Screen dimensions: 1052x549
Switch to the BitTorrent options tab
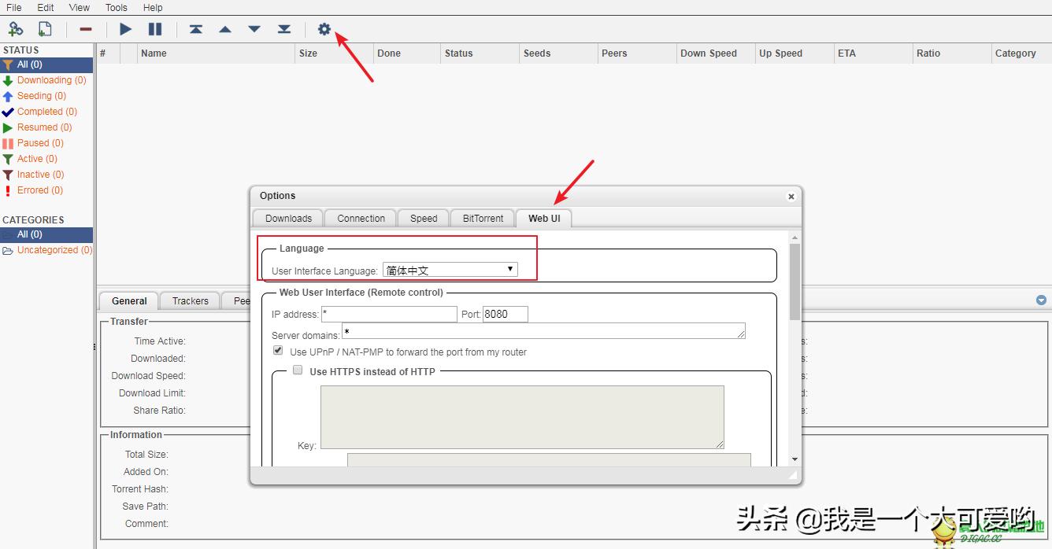click(481, 218)
